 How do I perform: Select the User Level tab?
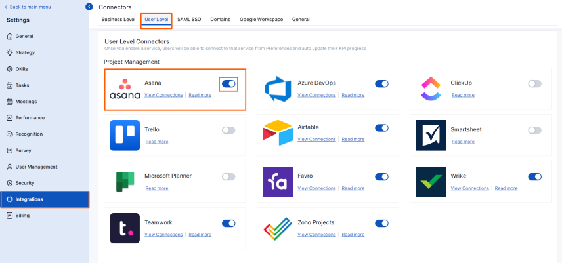pyautogui.click(x=156, y=19)
